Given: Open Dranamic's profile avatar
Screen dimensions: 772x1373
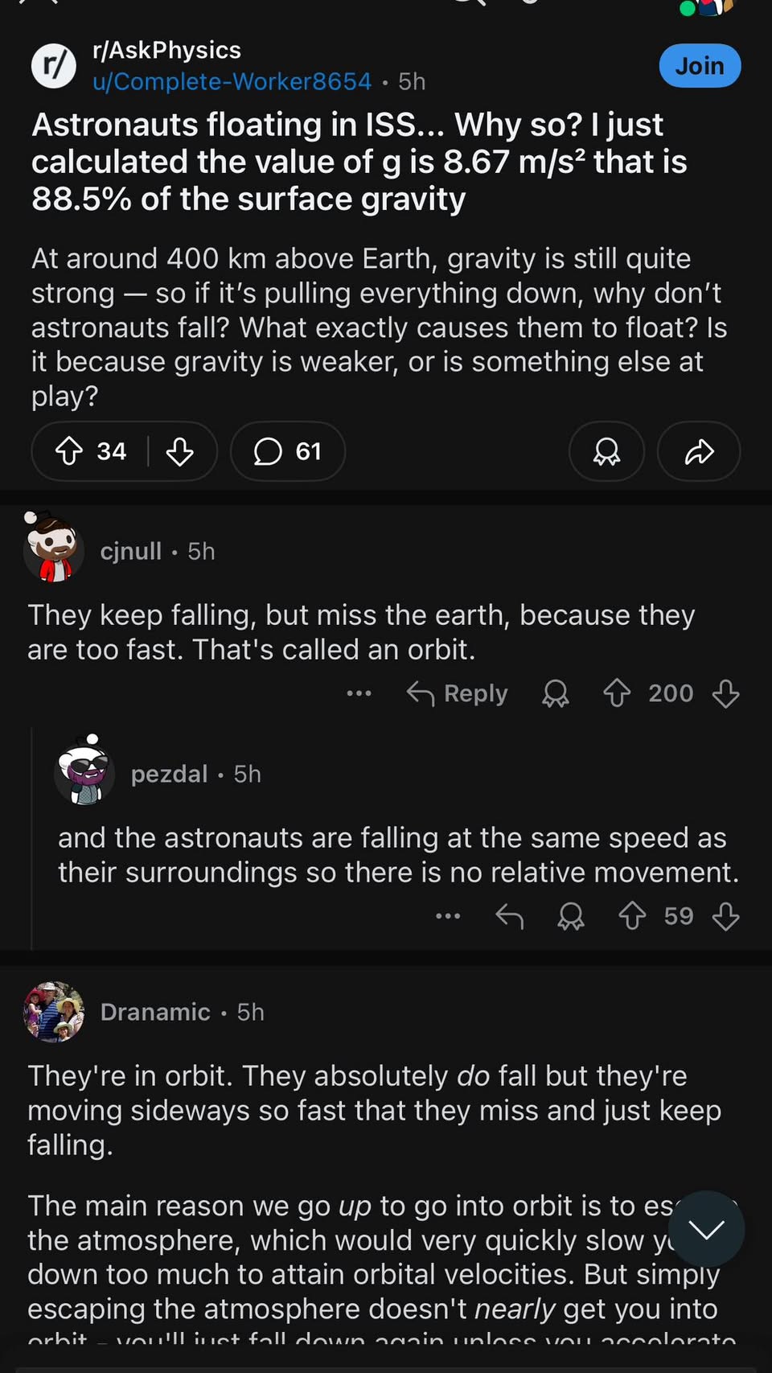Looking at the screenshot, I should point(54,1012).
